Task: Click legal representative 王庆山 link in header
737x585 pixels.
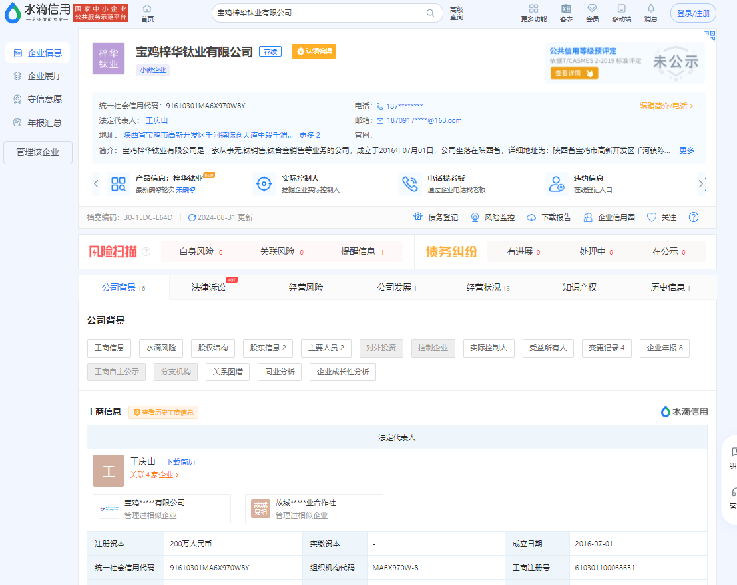Action: pos(156,121)
